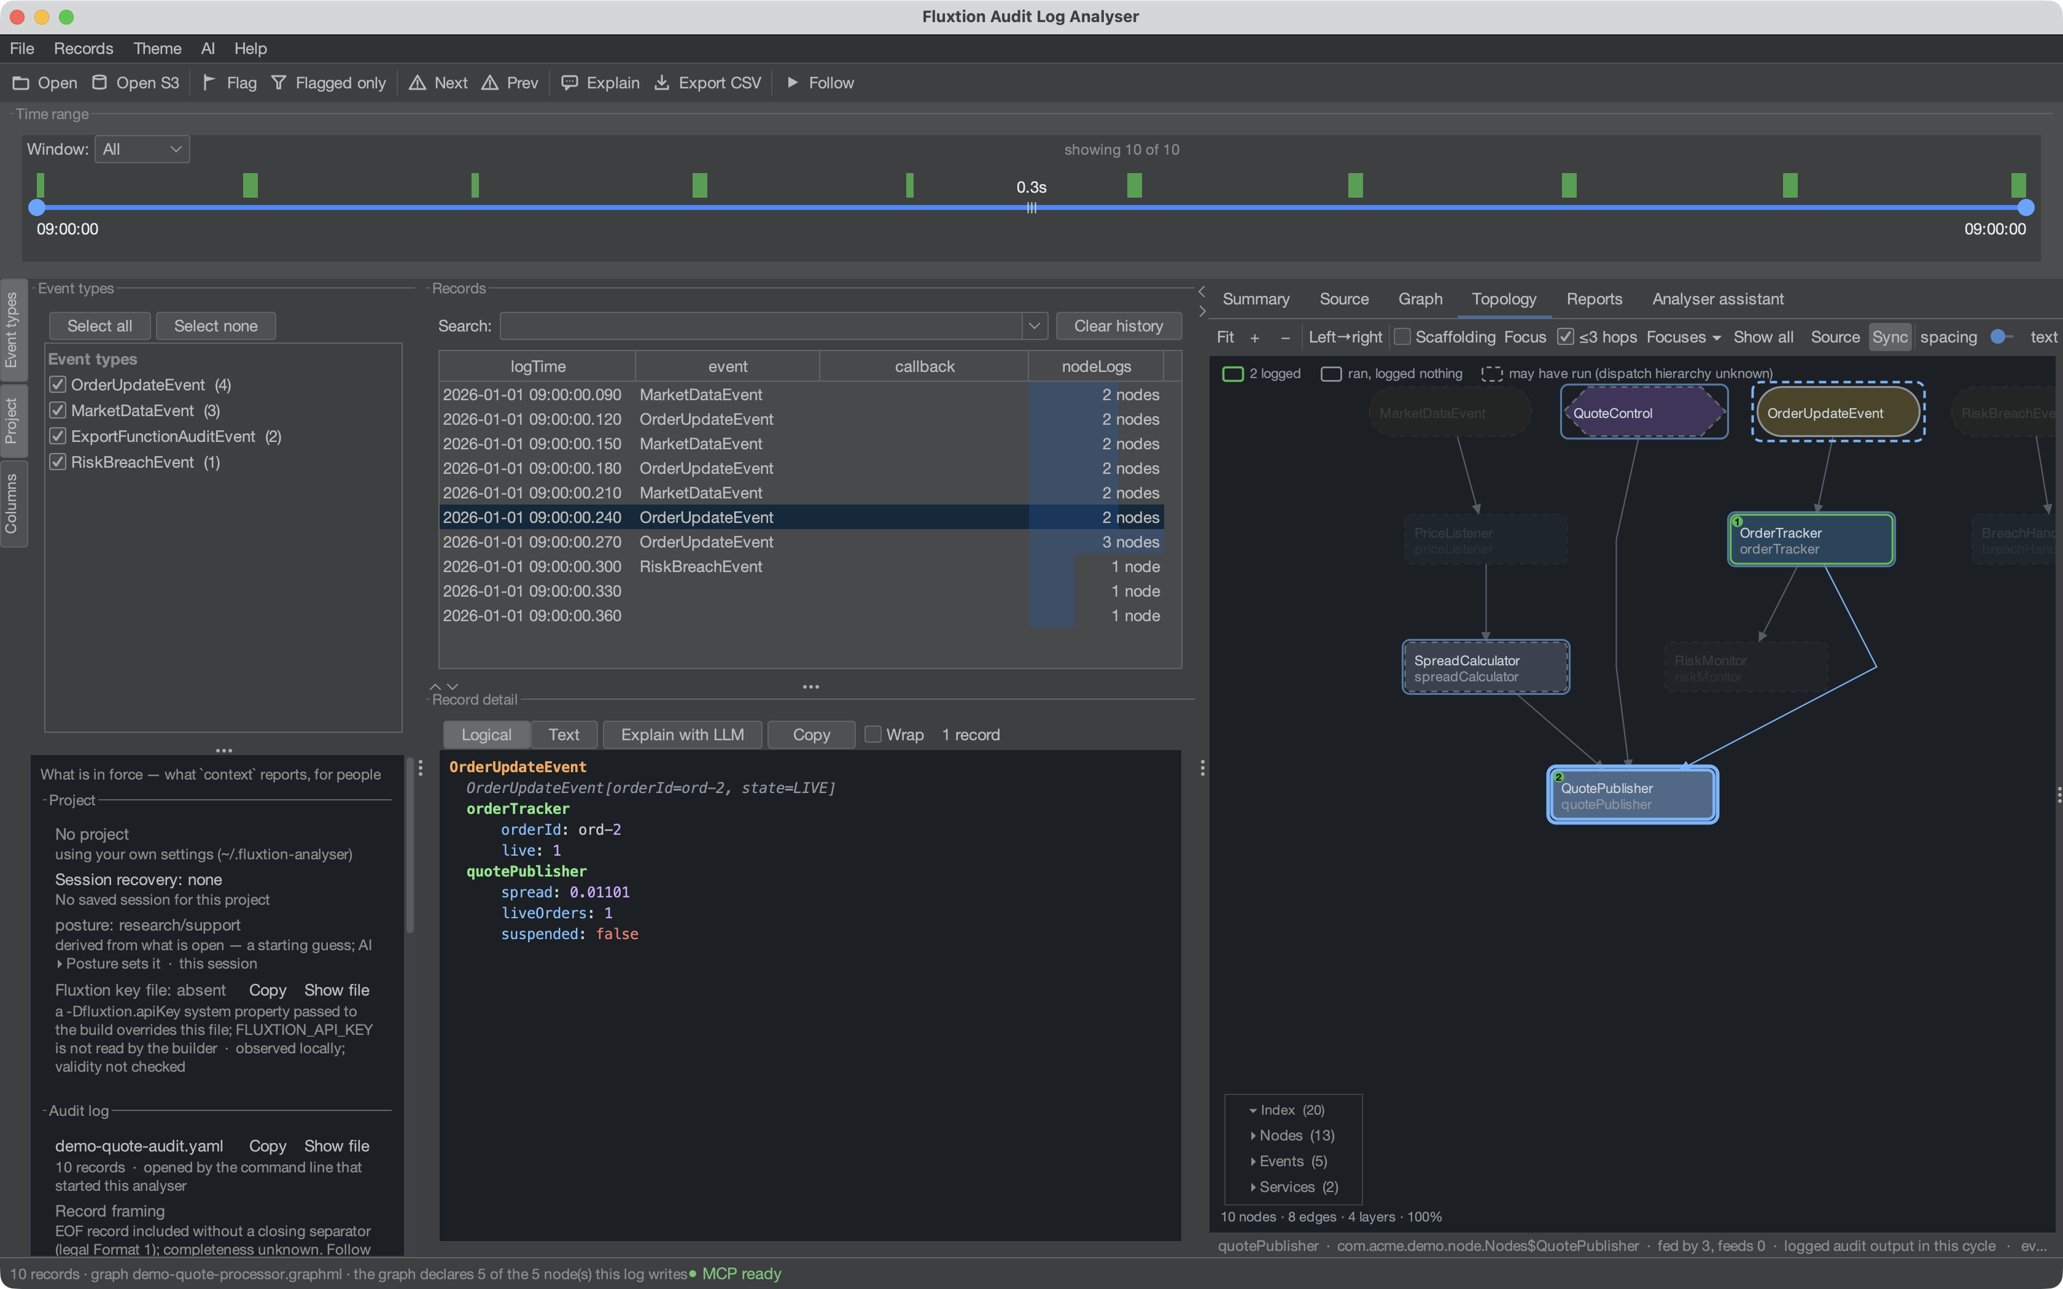The image size is (2063, 1289).
Task: Select the OrderTracker node in topology
Action: (1811, 540)
